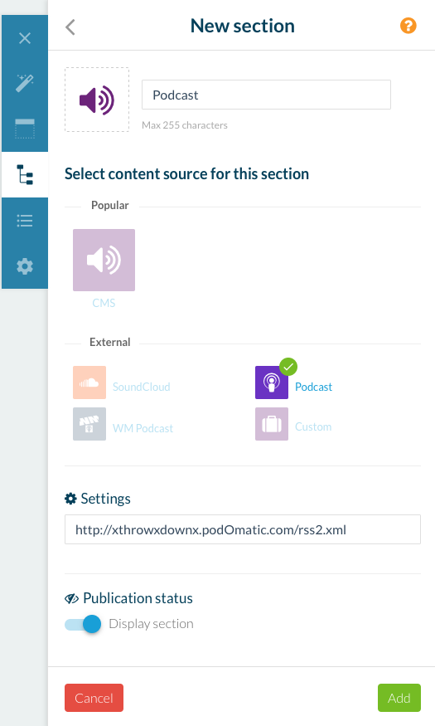Choose SoundCloud as the external source
The image size is (435, 726).
(89, 382)
